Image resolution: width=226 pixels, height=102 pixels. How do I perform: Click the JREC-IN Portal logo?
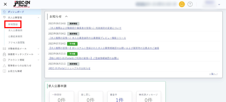tap(22, 4)
